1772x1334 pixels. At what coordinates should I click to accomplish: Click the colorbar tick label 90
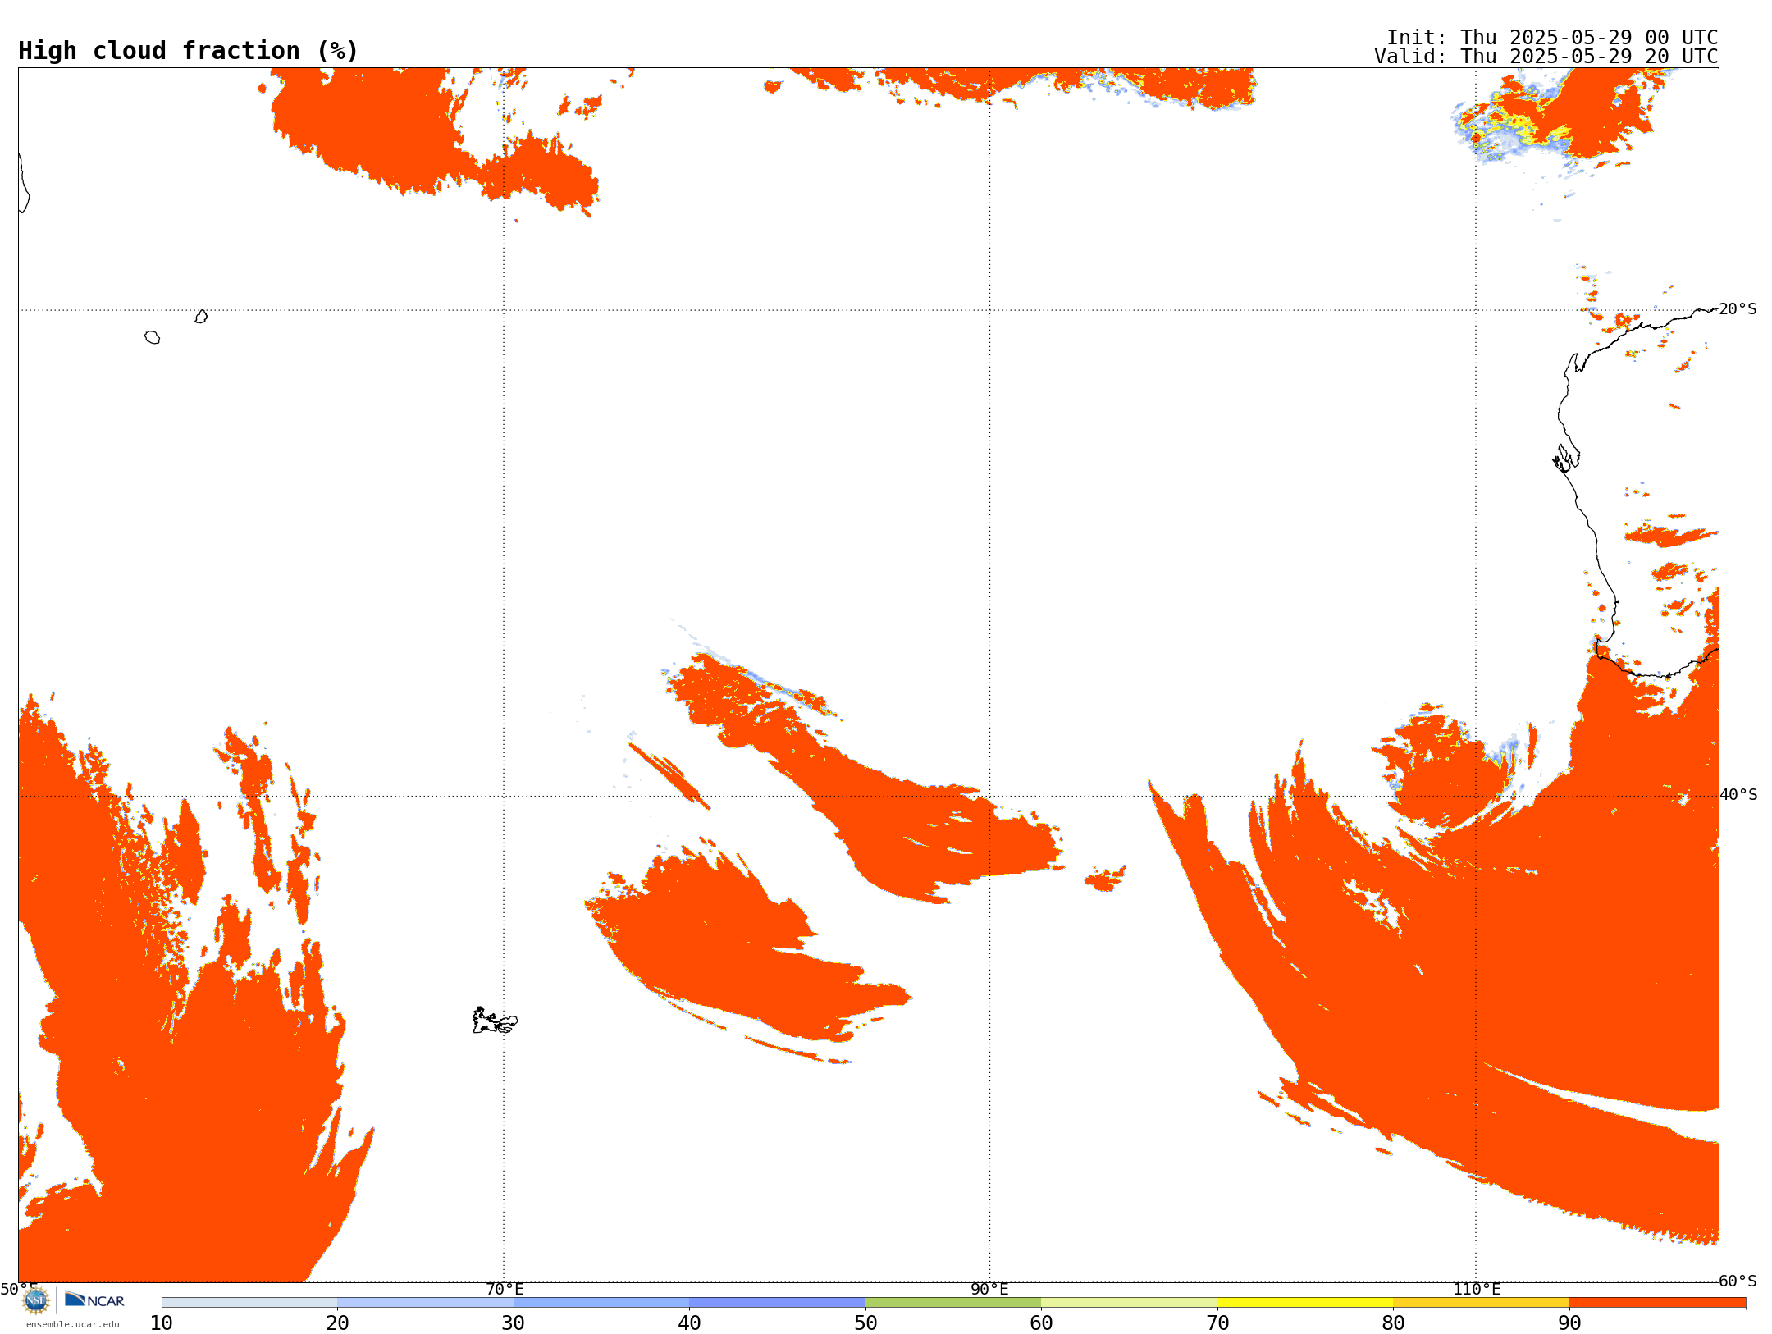1569,1323
